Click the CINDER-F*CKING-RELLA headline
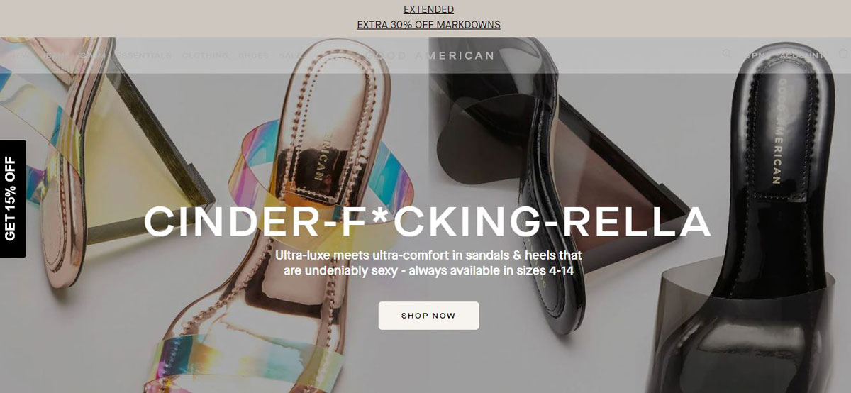Image resolution: width=851 pixels, height=393 pixels. [x=427, y=221]
